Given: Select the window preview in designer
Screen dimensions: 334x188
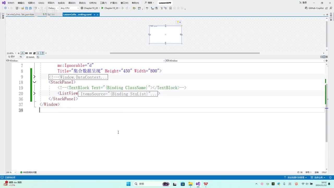Looking at the screenshot, I should pos(165,34).
